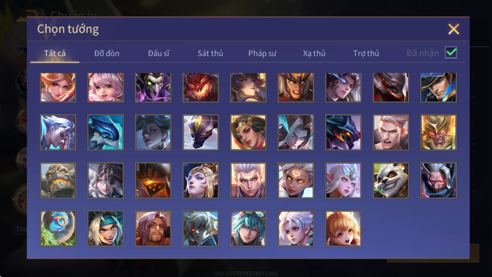Pick the bearded man with pink hair
Screen dimensions: 492x277
153,229
